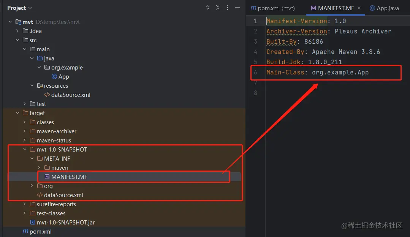The height and width of the screenshot is (237, 410).
Task: Open the Project view dropdown
Action: click(19, 8)
